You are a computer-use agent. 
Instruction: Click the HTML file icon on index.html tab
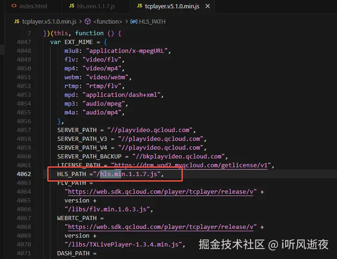pyautogui.click(x=14, y=6)
